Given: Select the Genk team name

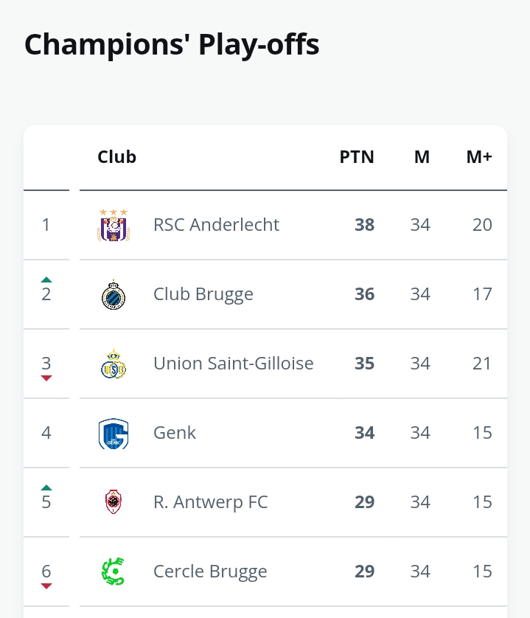Looking at the screenshot, I should point(175,433).
